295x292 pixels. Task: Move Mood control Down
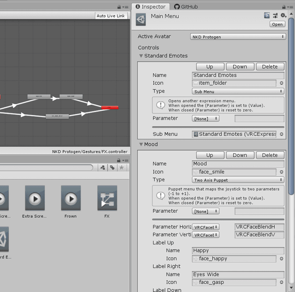[240, 155]
